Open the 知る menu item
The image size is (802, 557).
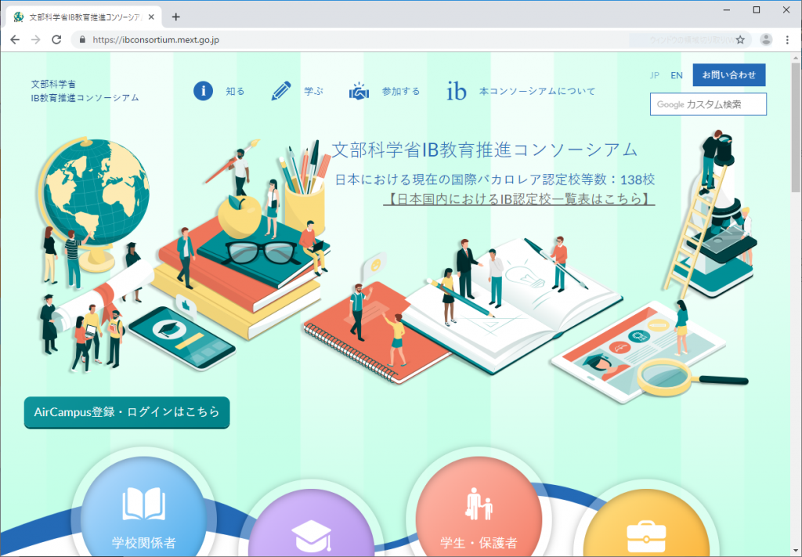click(x=235, y=92)
